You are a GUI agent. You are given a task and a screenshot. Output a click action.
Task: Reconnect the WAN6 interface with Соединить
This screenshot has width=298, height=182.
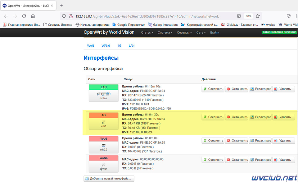point(213,160)
